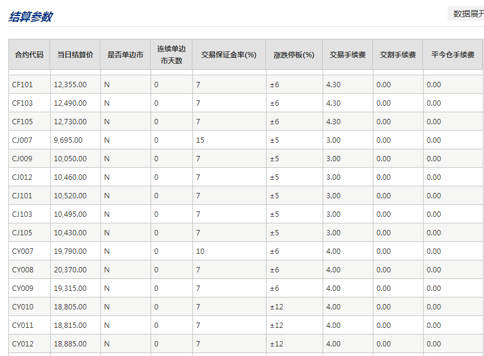Viewport: 484px width, 356px height.
Task: Click settlement price 10,430.00
Action: click(70, 232)
